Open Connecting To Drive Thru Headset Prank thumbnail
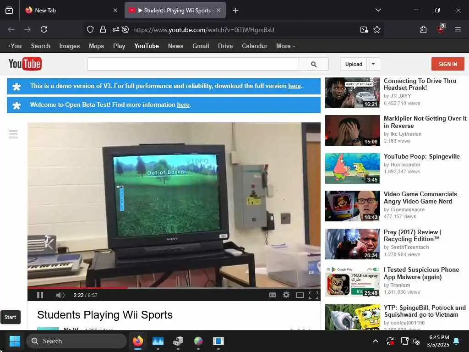This screenshot has width=469, height=352. (353, 93)
